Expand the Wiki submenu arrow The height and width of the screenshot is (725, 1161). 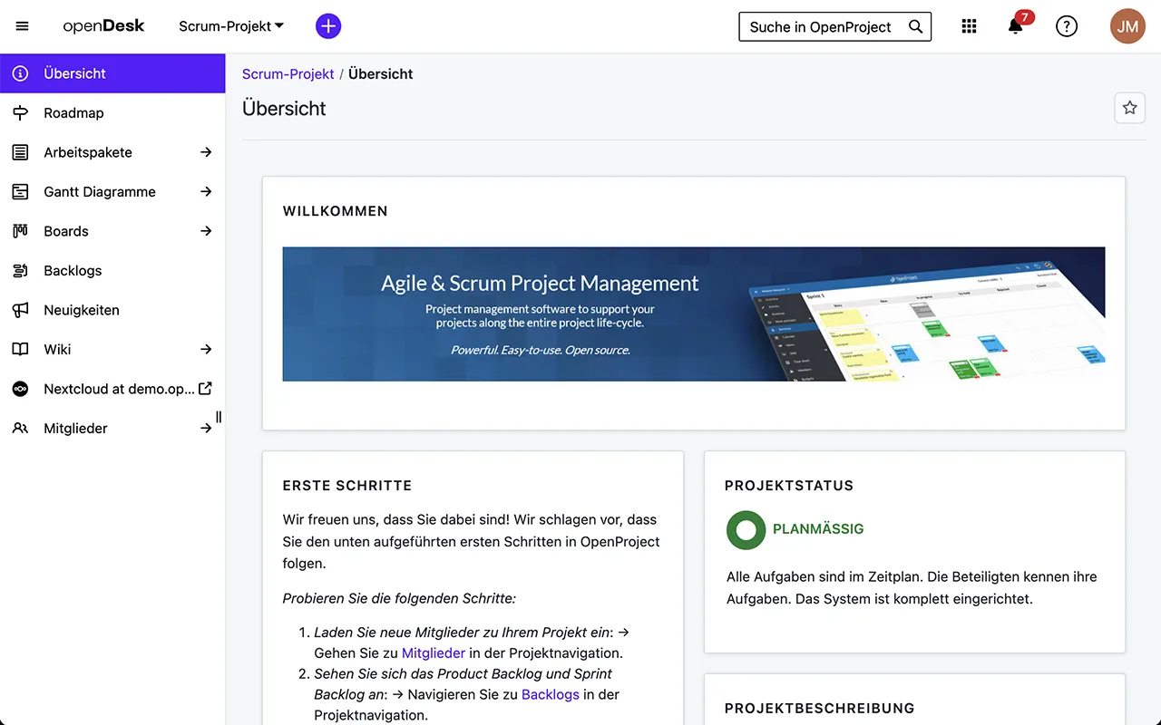pos(206,349)
